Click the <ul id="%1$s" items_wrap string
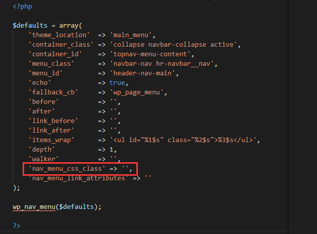Viewport: 317px width, 234px height. point(183,140)
